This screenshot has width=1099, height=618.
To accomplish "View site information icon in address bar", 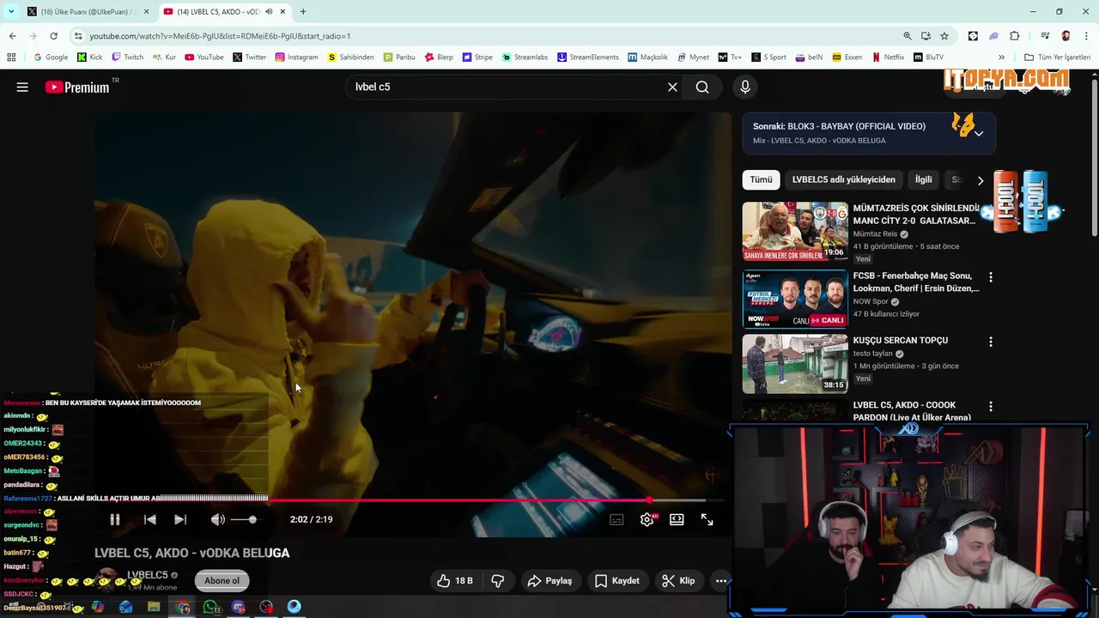I will click(78, 36).
